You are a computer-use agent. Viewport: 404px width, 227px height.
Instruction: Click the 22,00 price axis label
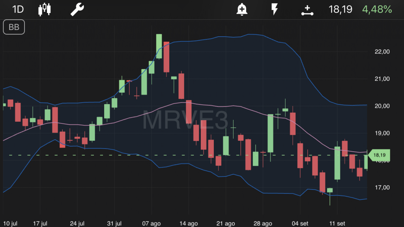[382, 52]
